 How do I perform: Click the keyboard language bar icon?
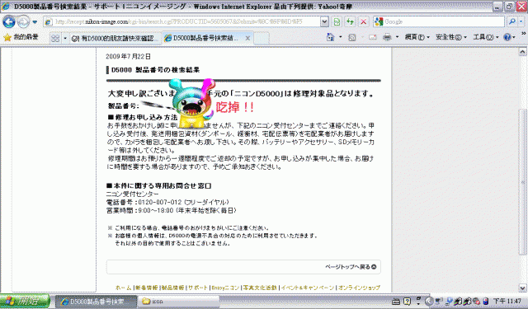(x=396, y=302)
